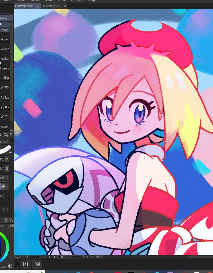213x273 pixels.
Task: Open opacity dynamics settings
Action: pyautogui.click(x=7, y=168)
